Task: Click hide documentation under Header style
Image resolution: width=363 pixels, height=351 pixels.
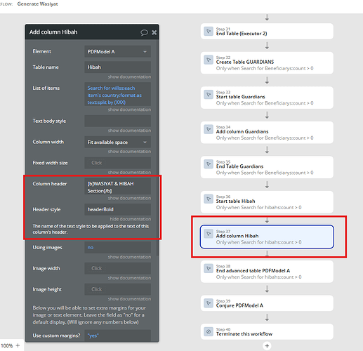Action: tap(131, 219)
